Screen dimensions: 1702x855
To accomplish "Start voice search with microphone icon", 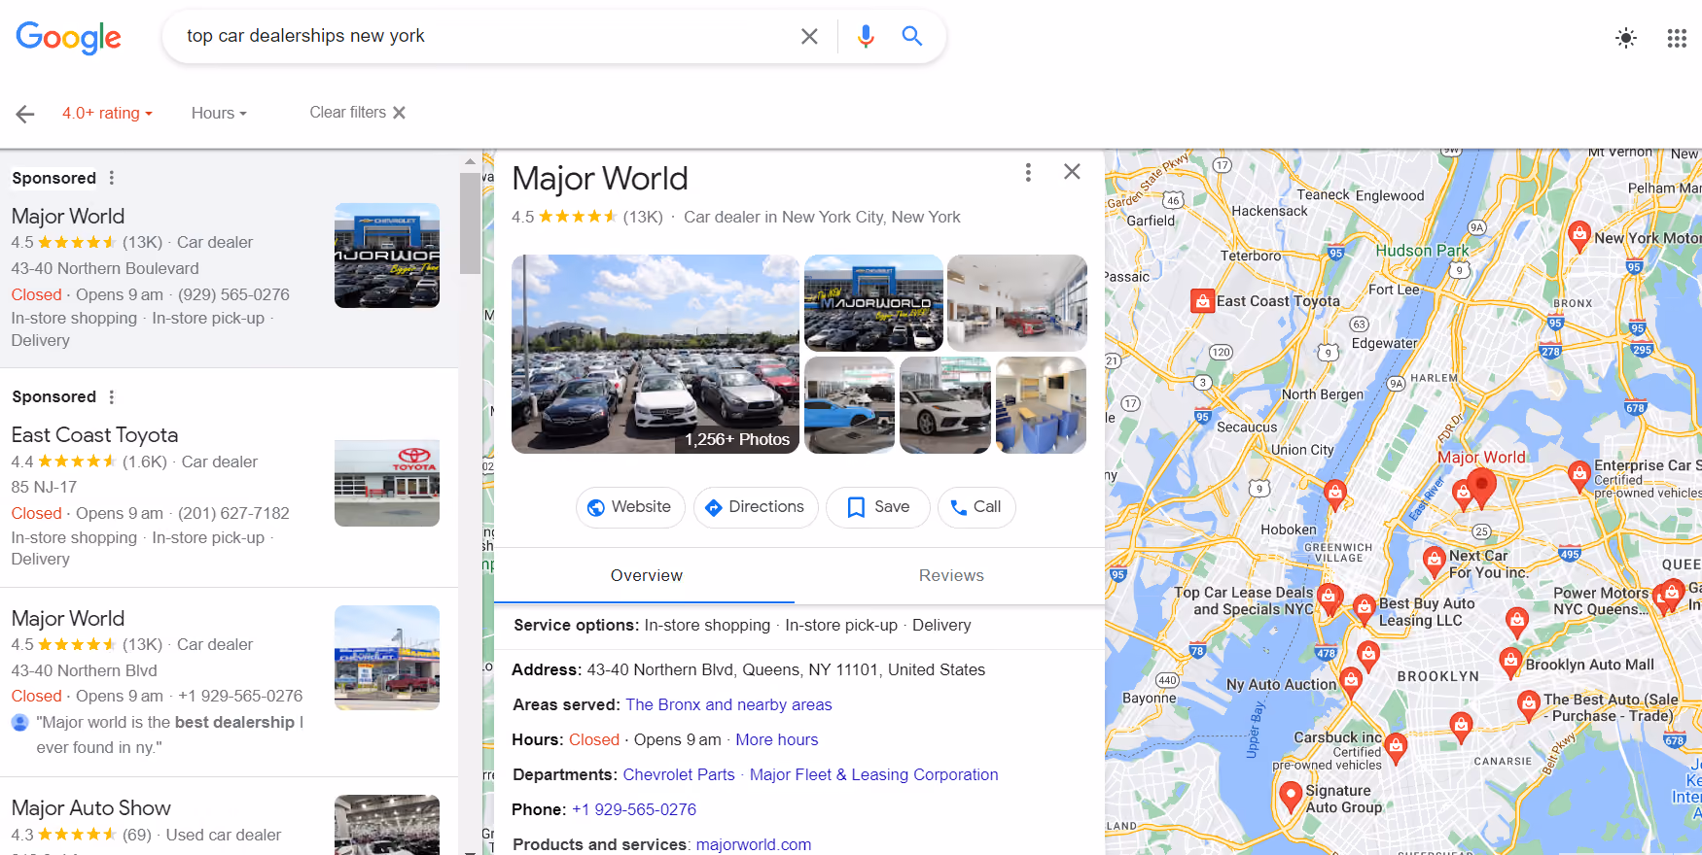I will click(x=866, y=36).
